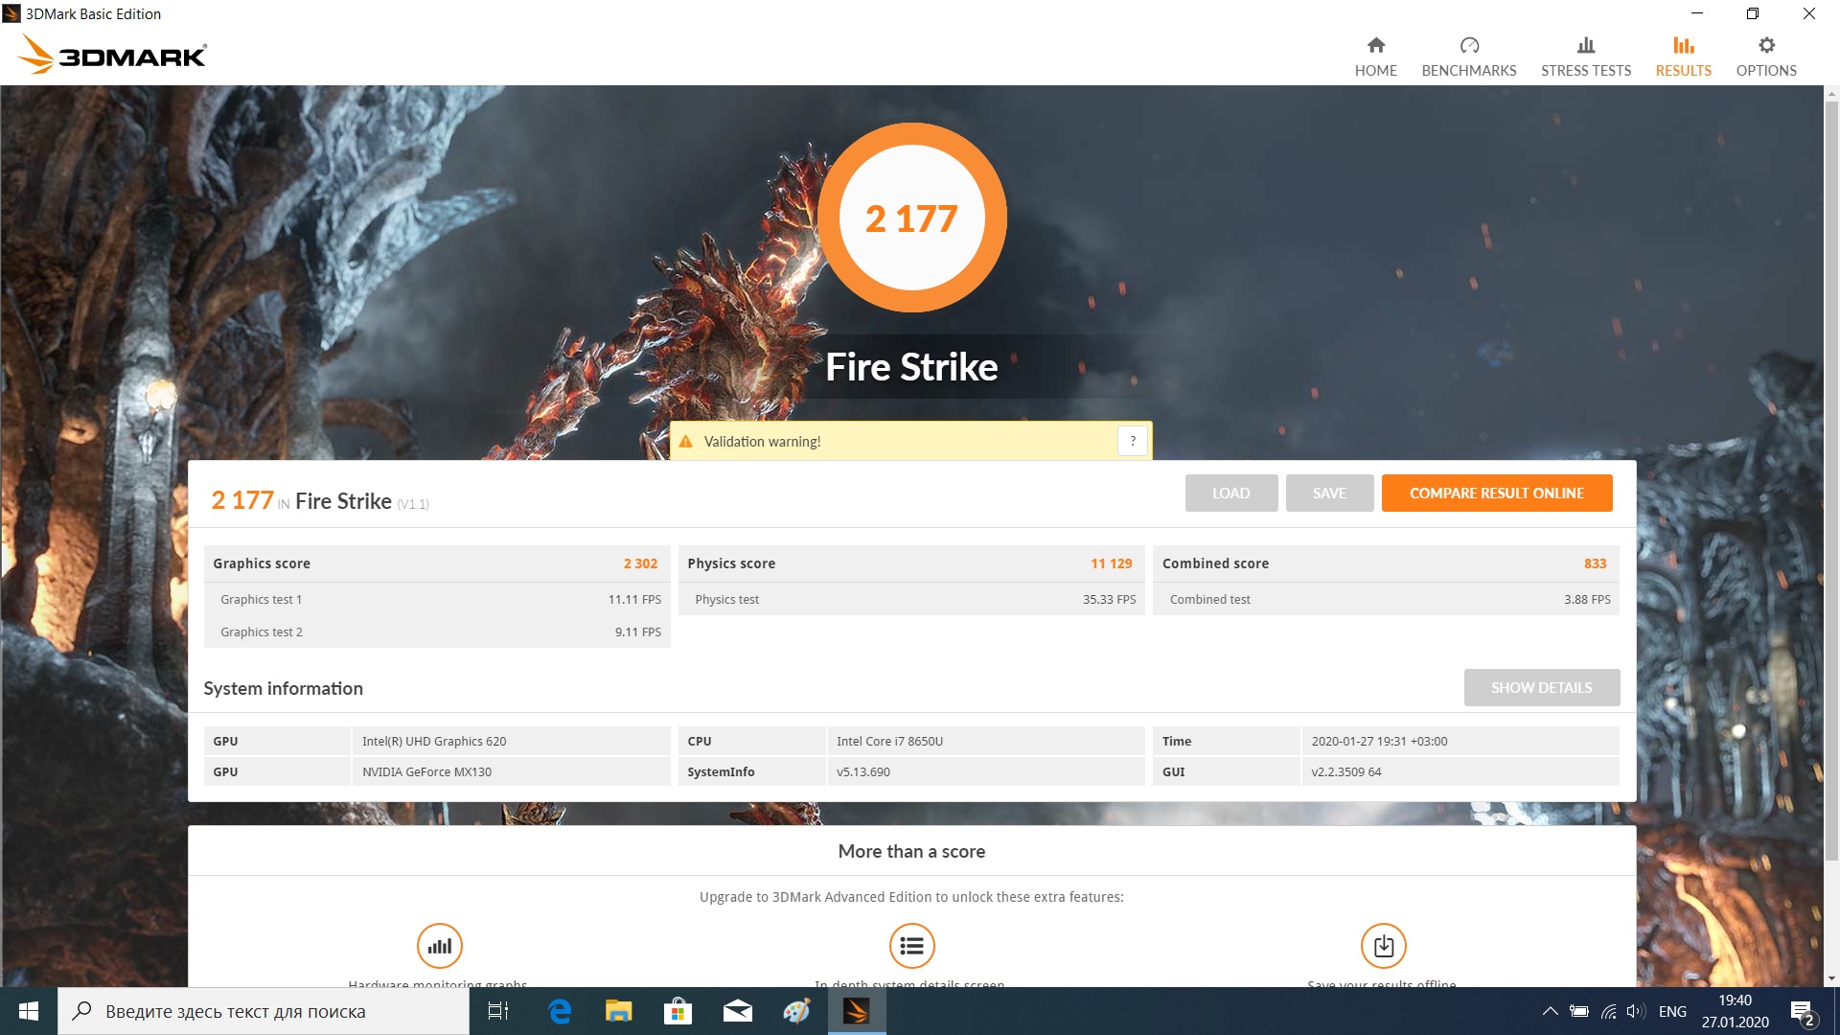Open the taskbar clock and date
Viewport: 1840px width, 1035px height.
pos(1735,1011)
